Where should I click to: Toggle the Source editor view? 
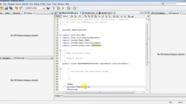[58, 16]
